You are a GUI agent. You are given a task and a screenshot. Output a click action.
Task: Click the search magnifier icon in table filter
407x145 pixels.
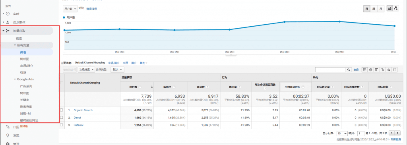tap(349, 70)
